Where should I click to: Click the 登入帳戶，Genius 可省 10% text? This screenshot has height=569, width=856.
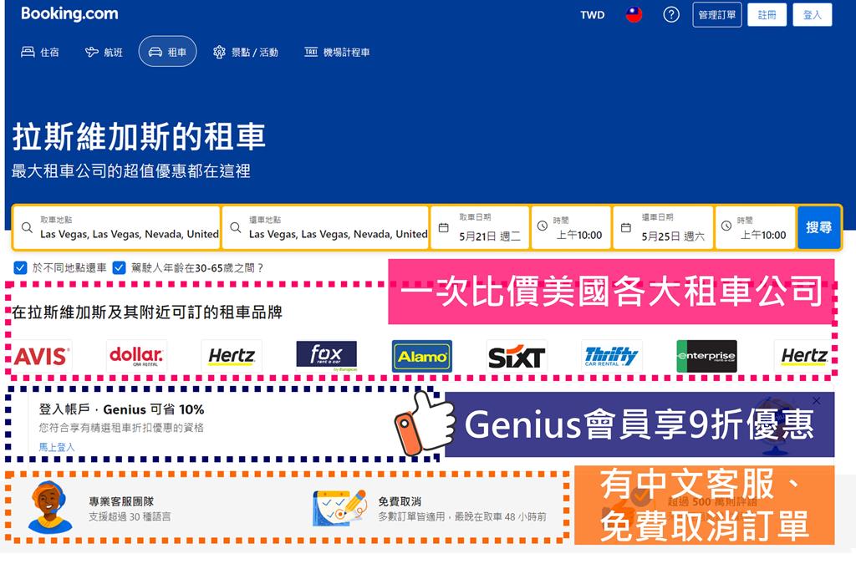coord(121,409)
